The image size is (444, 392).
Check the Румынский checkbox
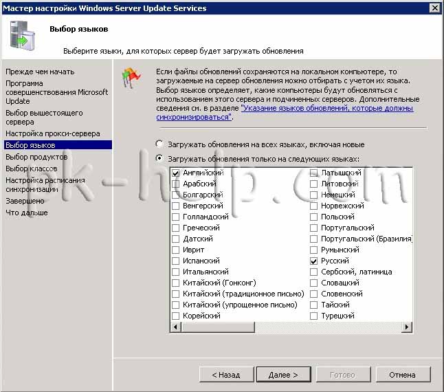pos(313,250)
